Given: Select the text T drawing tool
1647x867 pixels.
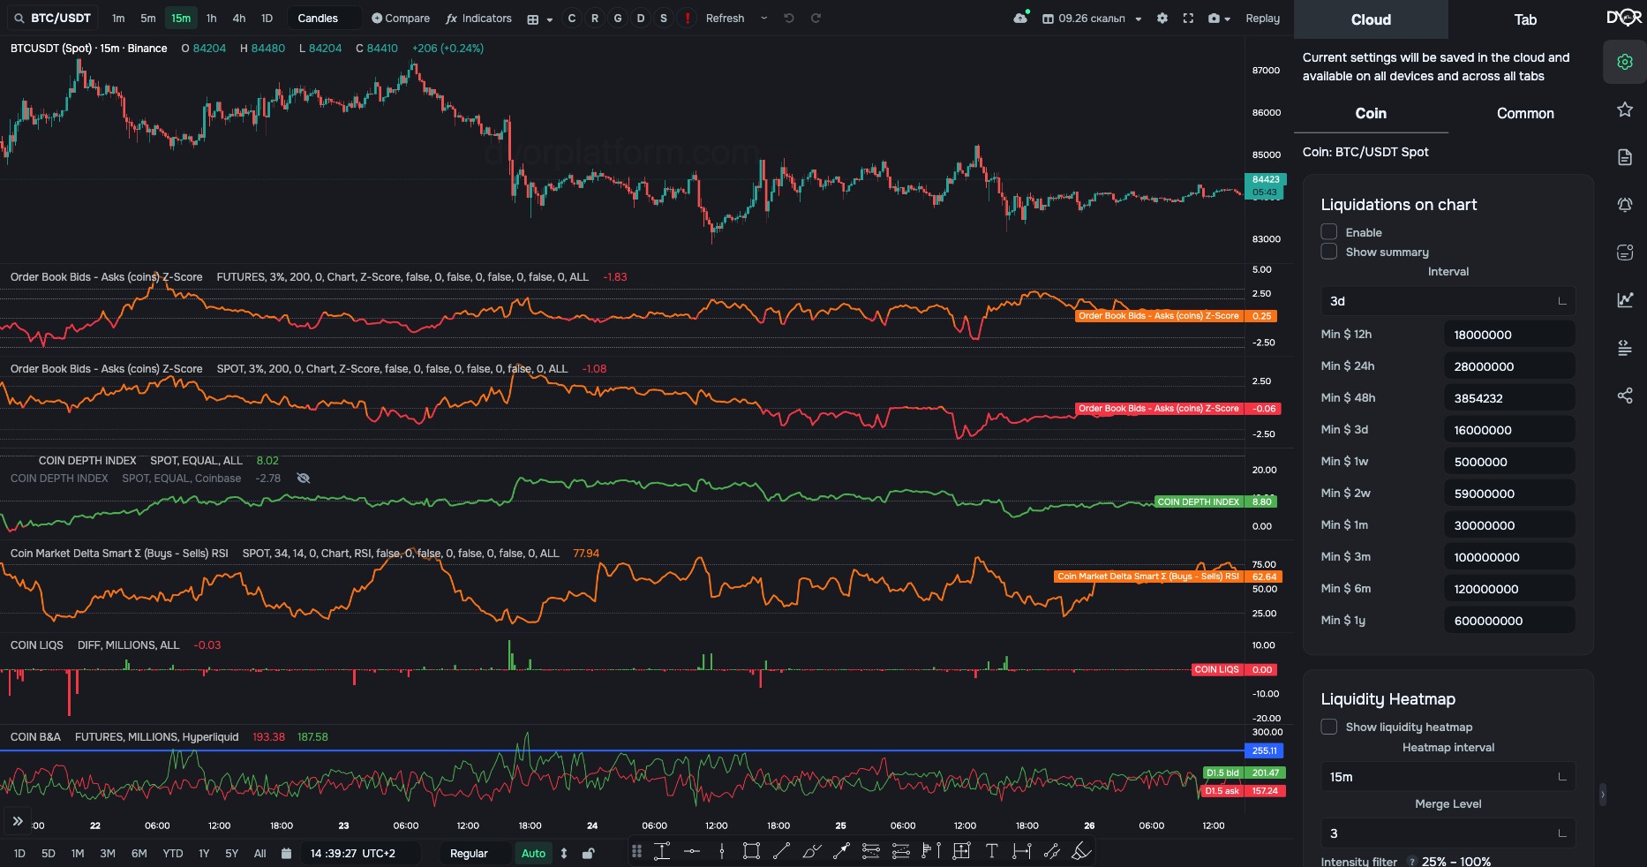Looking at the screenshot, I should [x=991, y=851].
